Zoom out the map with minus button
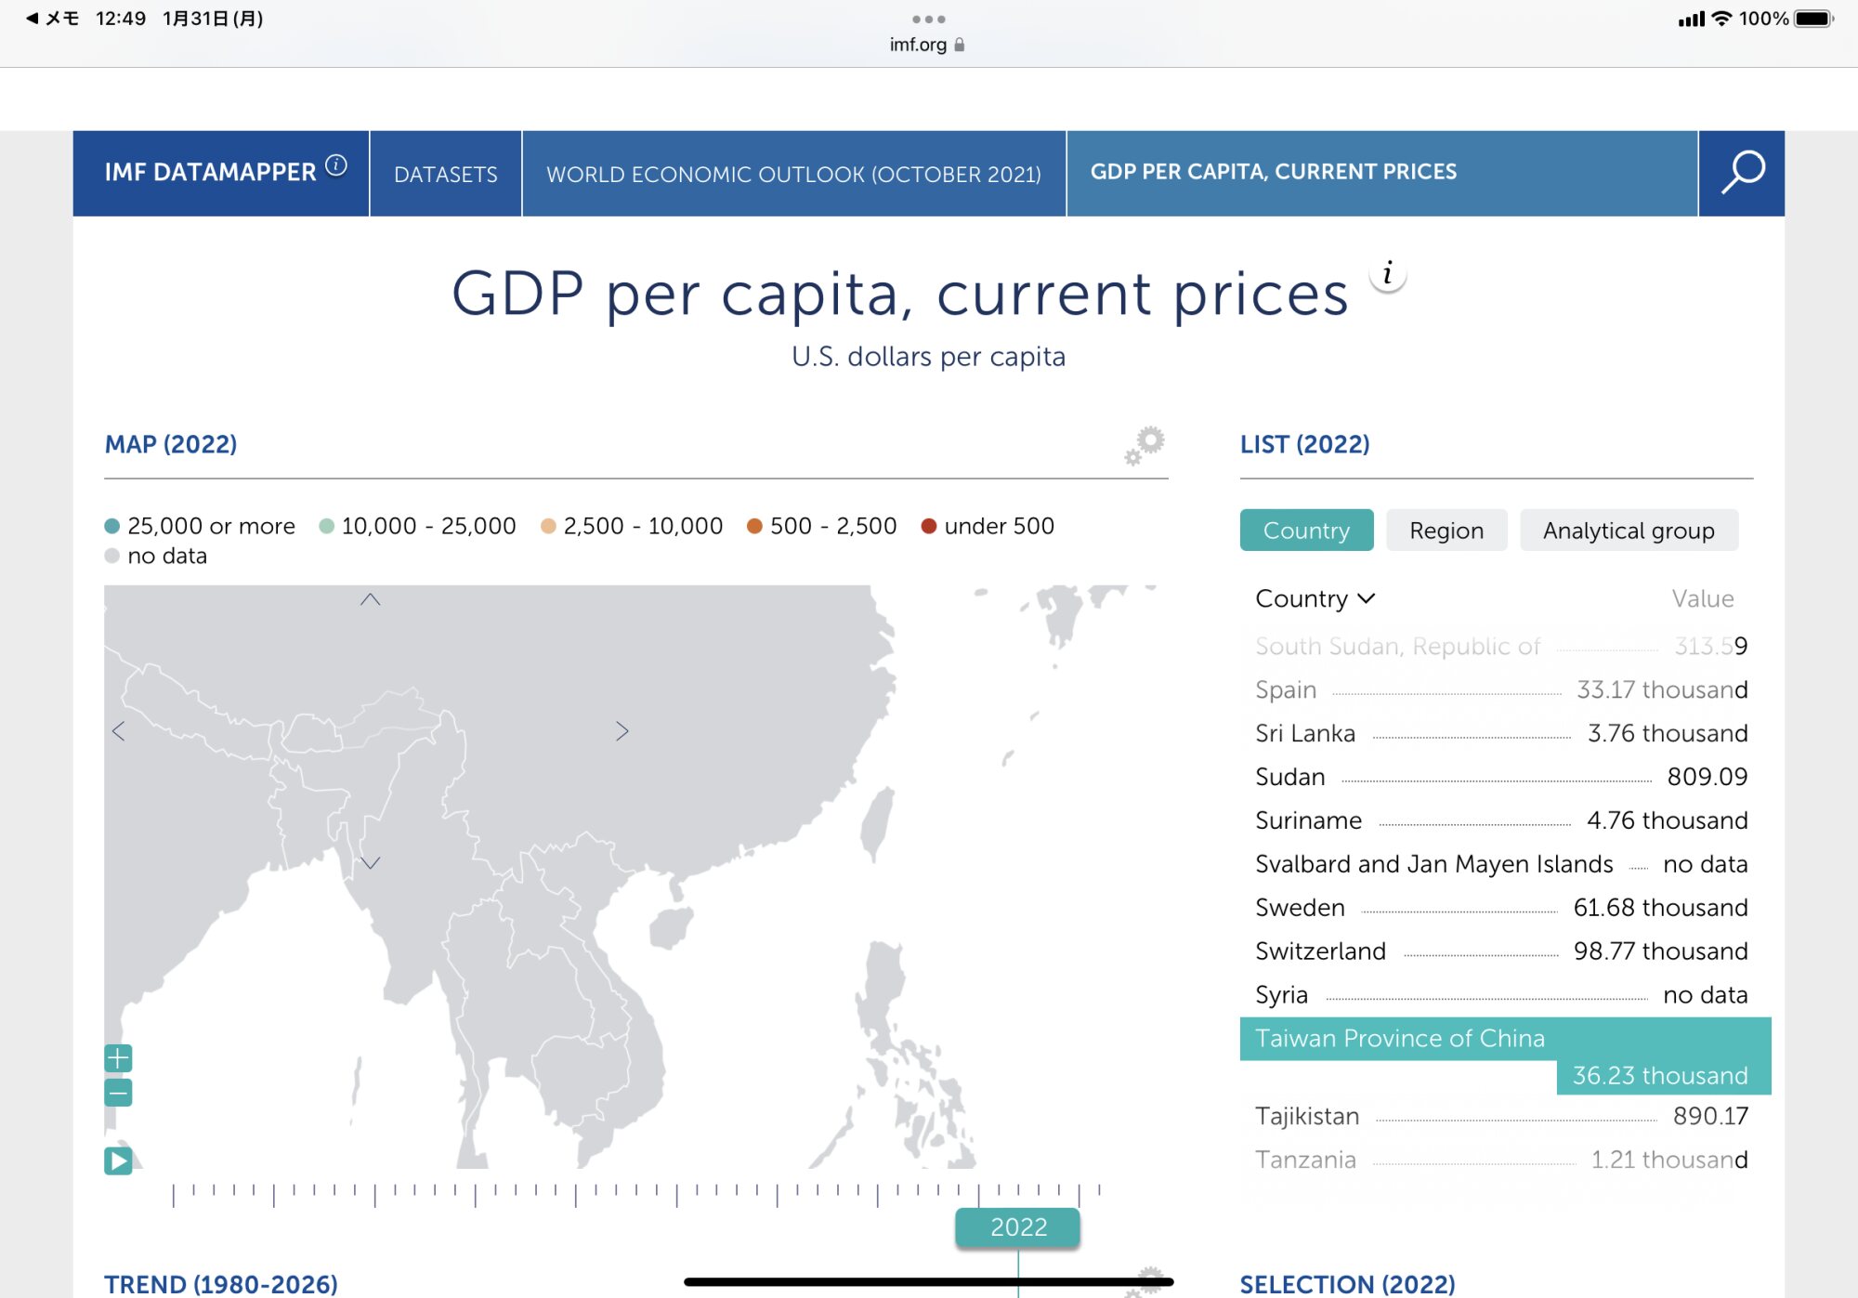 coord(118,1093)
